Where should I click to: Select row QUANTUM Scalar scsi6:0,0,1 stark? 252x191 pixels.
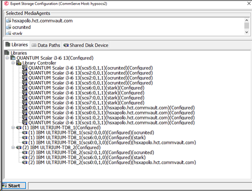point(86,88)
